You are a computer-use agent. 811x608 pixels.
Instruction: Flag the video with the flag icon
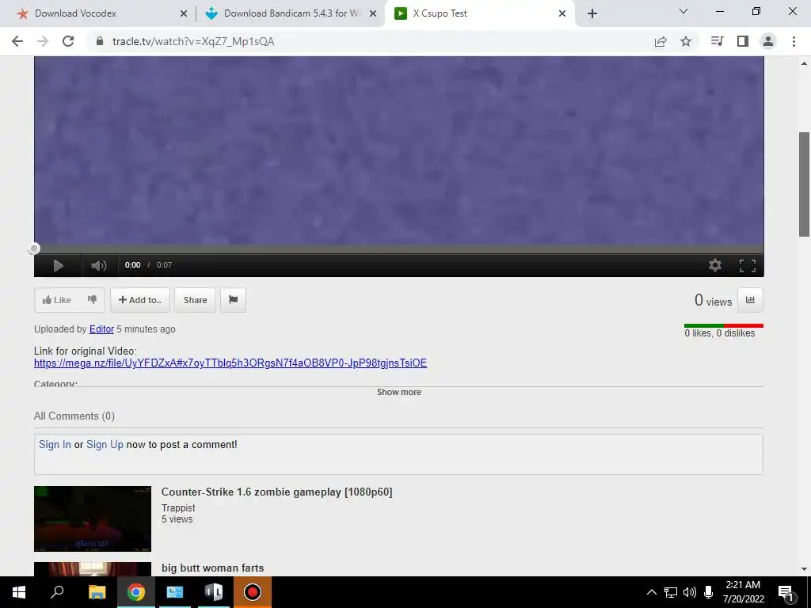point(234,300)
